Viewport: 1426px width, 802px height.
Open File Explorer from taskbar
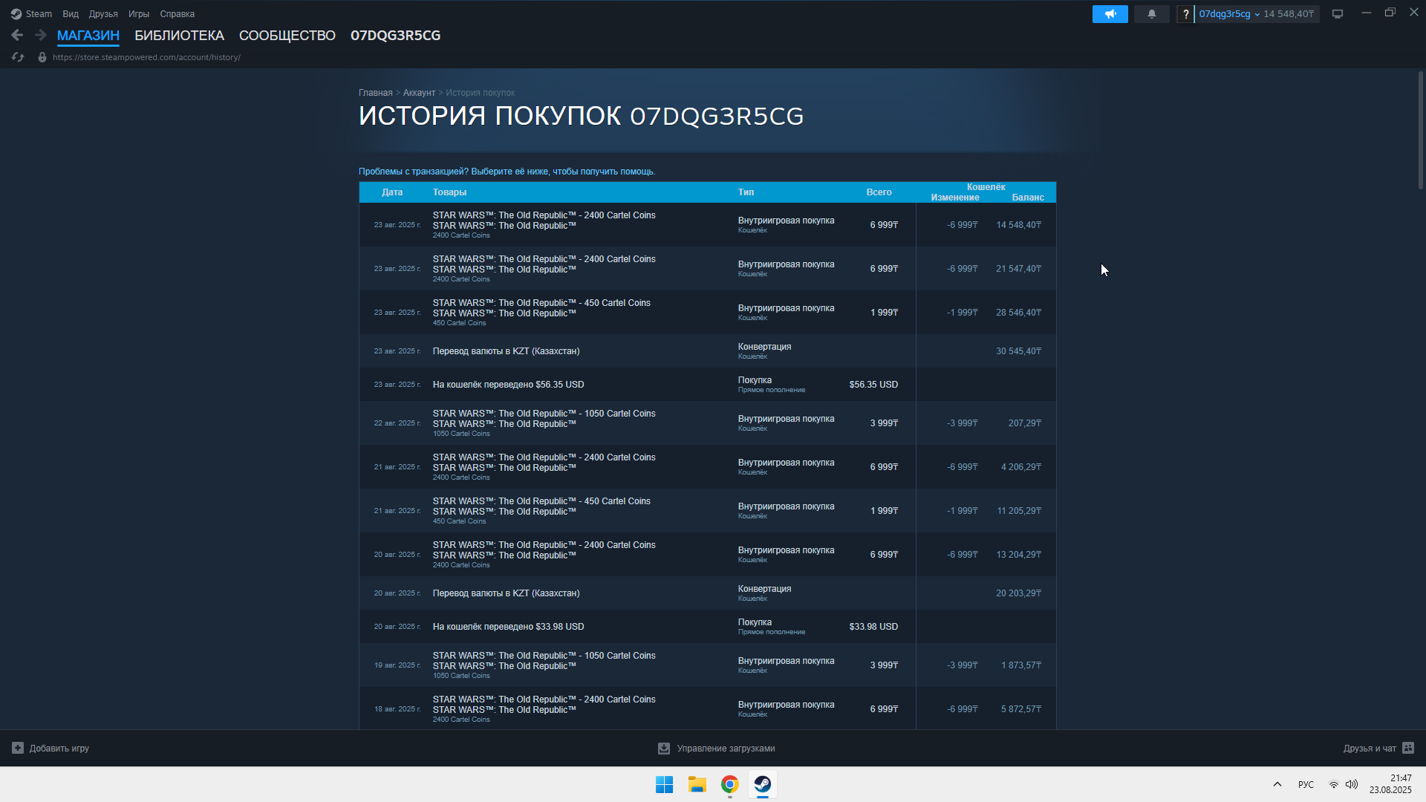(x=697, y=784)
